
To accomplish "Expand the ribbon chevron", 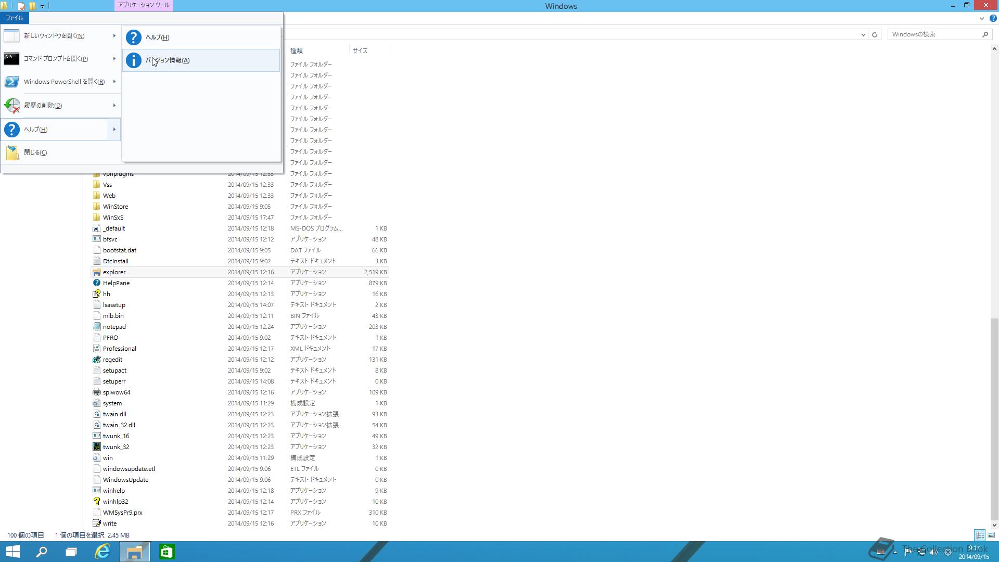I will pyautogui.click(x=981, y=18).
